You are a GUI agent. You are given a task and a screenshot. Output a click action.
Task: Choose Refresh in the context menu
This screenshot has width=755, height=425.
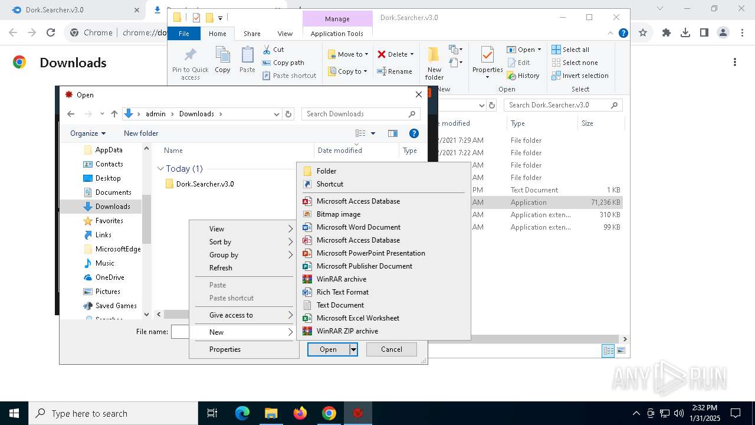pyautogui.click(x=243, y=268)
